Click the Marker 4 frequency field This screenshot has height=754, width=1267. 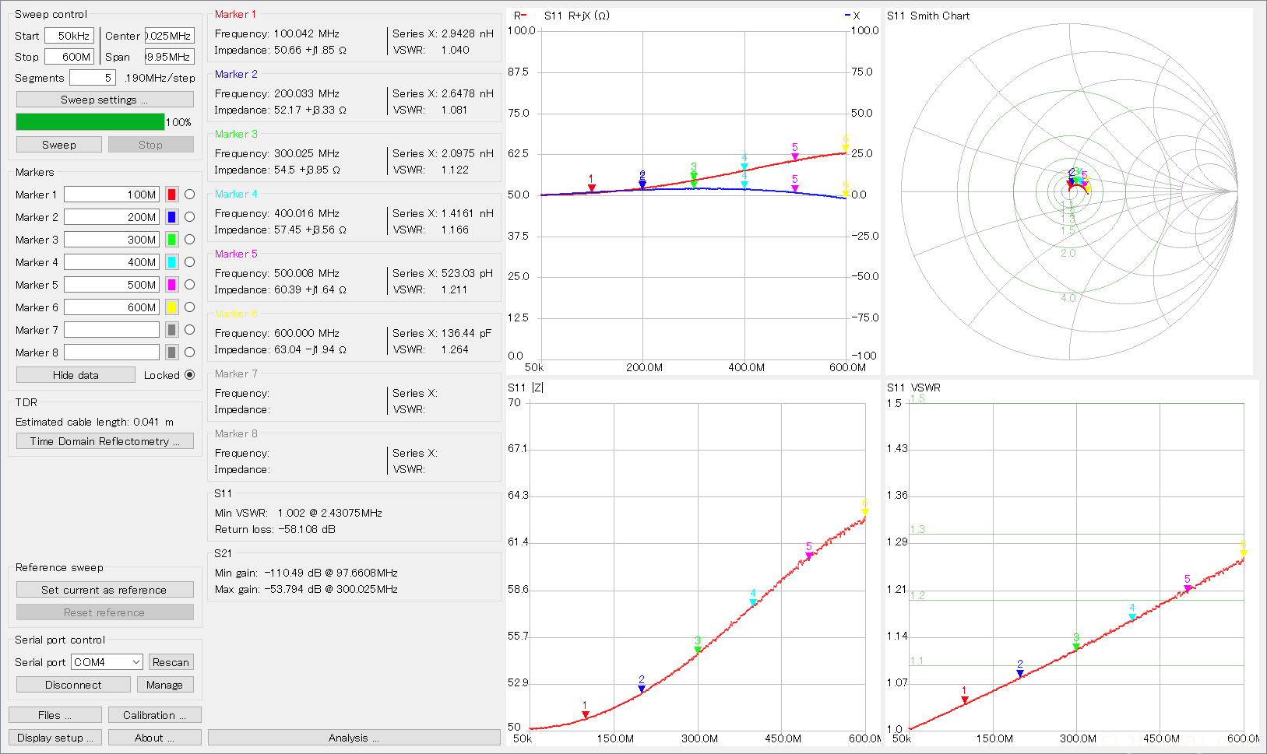coord(111,262)
